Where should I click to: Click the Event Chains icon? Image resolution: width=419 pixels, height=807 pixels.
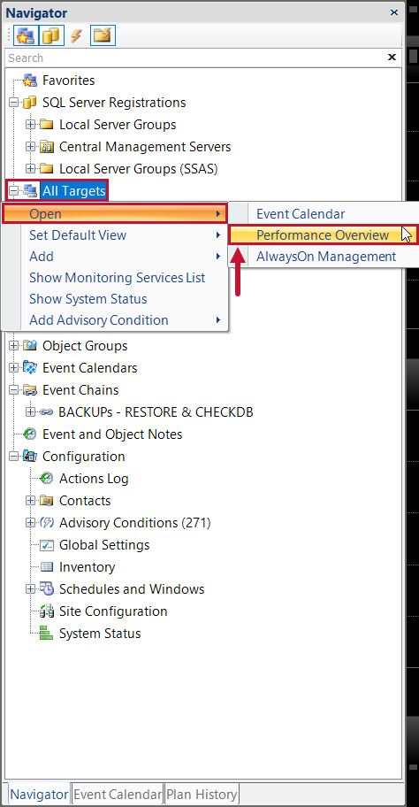[x=30, y=390]
